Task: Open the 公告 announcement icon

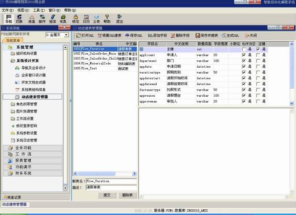Action: 97,19
